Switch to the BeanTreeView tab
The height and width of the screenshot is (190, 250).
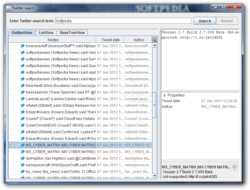click(x=72, y=33)
